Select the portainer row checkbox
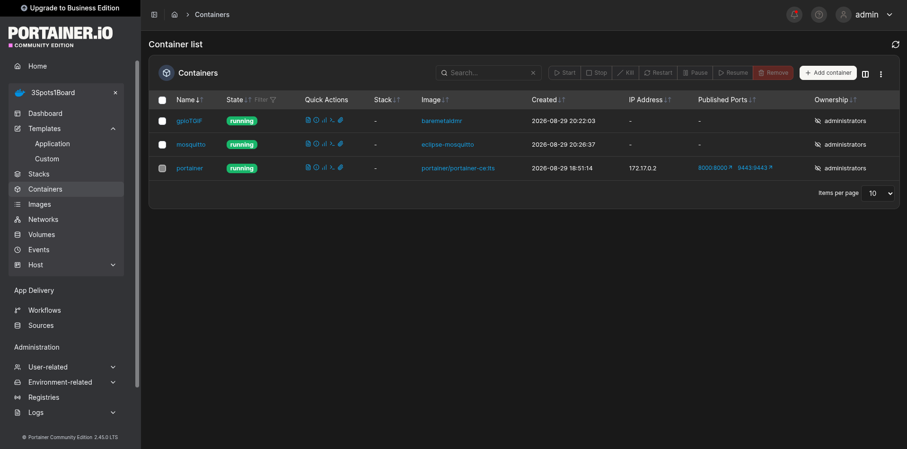The width and height of the screenshot is (907, 449). pos(162,168)
